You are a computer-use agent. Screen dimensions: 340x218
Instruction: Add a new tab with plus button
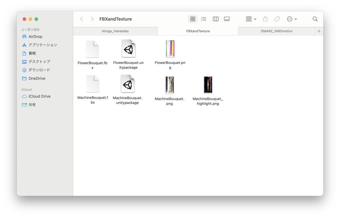point(319,31)
